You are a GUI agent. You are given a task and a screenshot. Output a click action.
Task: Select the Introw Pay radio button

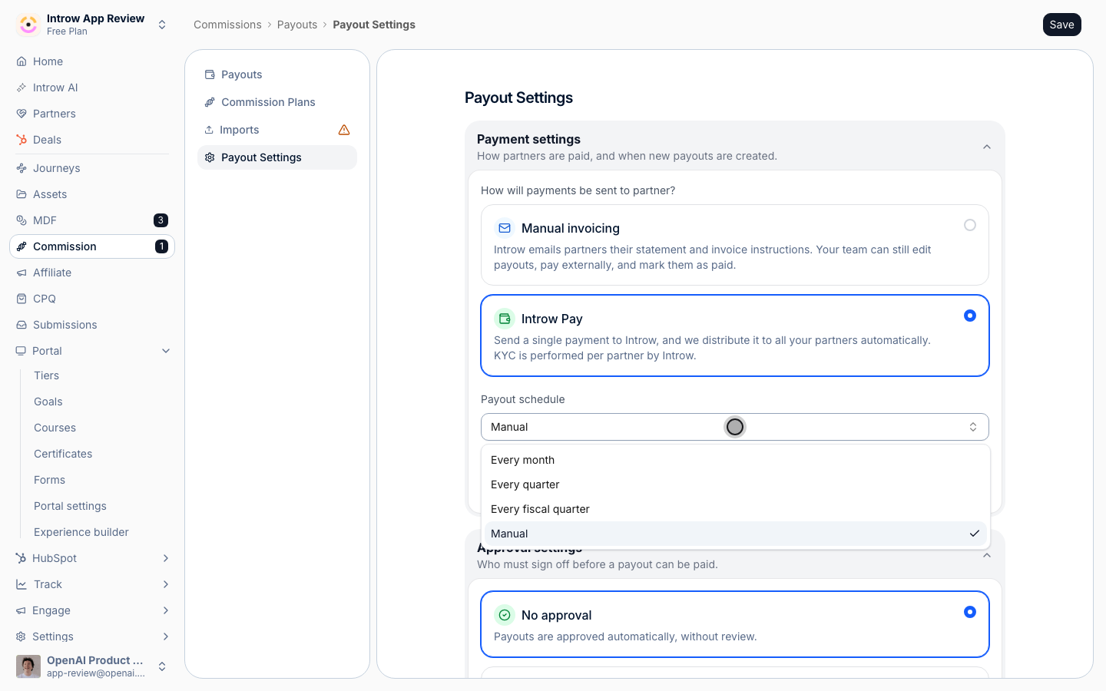pos(970,316)
